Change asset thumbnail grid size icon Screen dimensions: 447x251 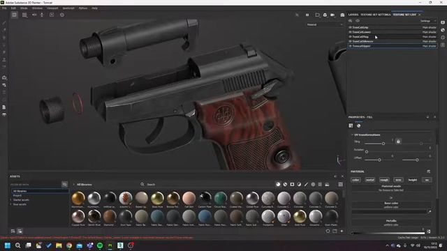pos(341,184)
